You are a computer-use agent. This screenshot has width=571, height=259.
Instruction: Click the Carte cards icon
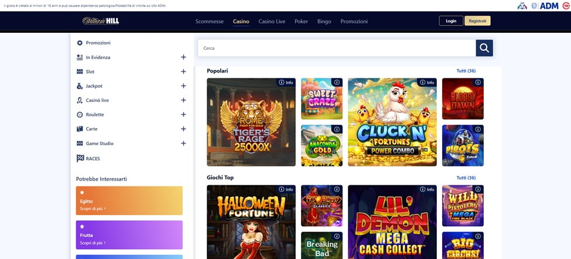pyautogui.click(x=80, y=129)
